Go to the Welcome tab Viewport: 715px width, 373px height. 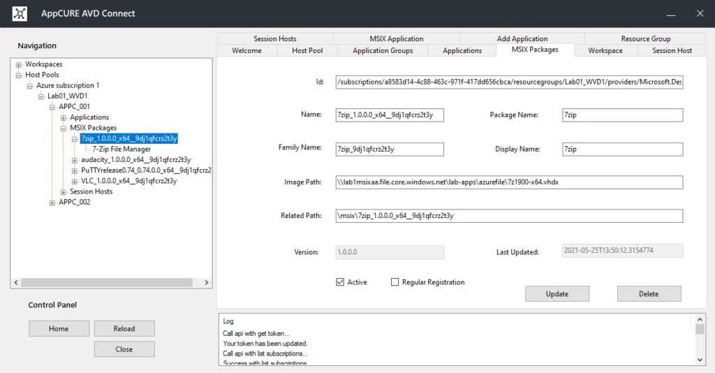pos(246,50)
